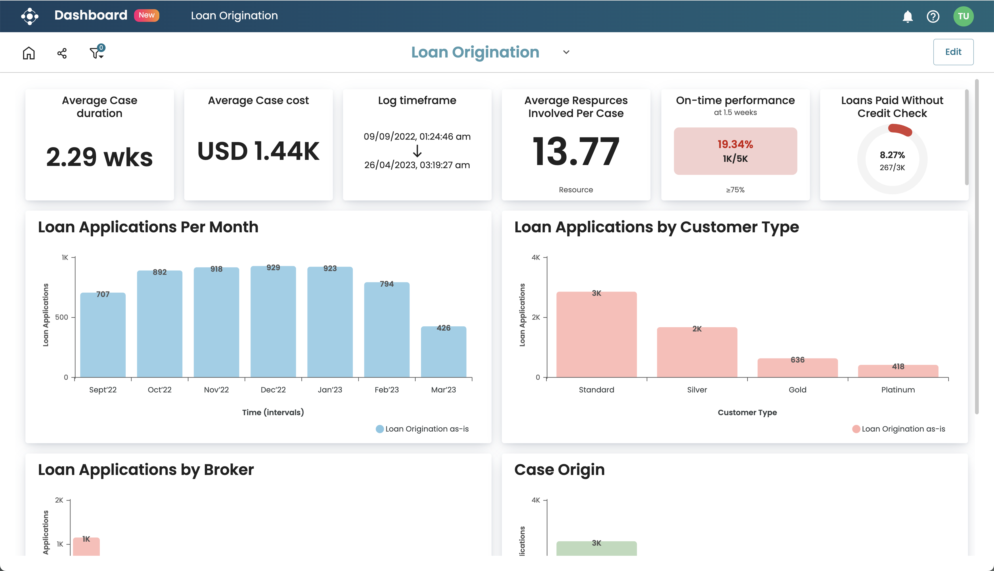The width and height of the screenshot is (994, 571).
Task: Click Loan Applications by Broker title
Action: click(x=146, y=470)
